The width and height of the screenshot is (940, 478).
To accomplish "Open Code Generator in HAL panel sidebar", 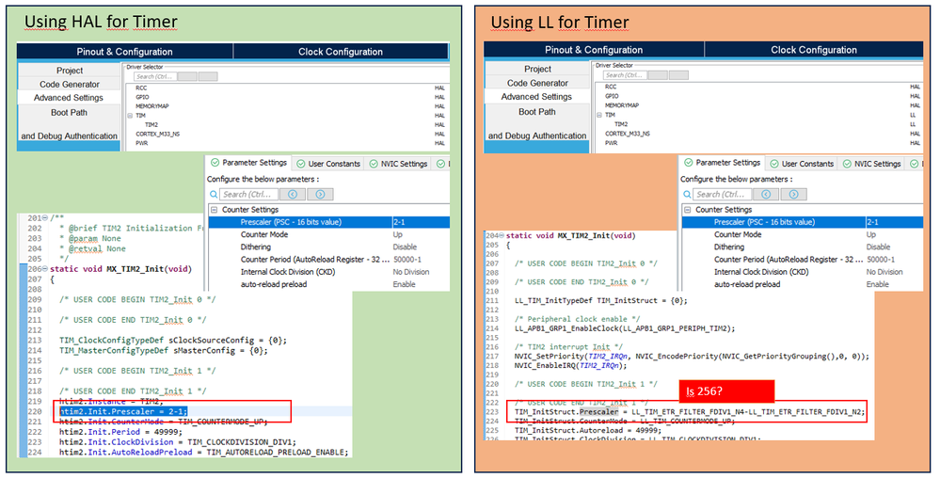I will click(x=69, y=85).
